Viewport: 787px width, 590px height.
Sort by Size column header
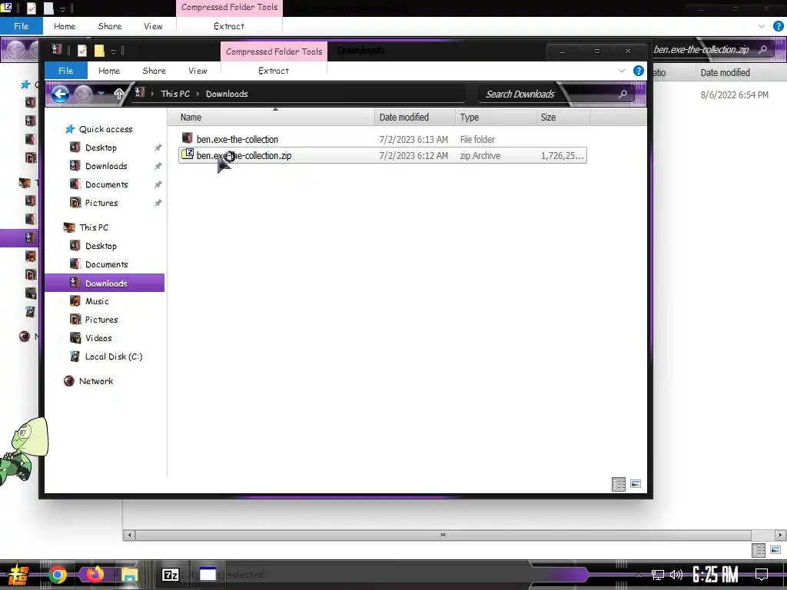pos(563,118)
